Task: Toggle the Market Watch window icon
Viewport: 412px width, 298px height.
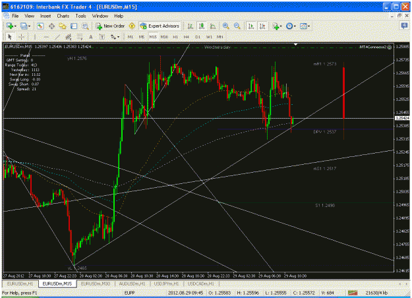Action: click(40, 26)
